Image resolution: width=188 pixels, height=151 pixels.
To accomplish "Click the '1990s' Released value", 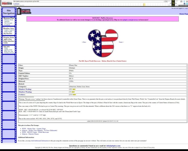I will tap(71, 81).
